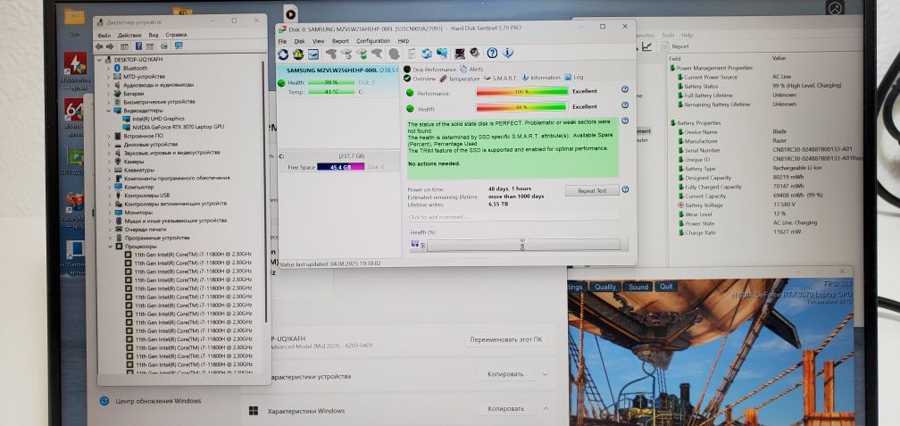
Task: Click the monitor scan icon in Device Manager toolbar
Action: coord(179,46)
